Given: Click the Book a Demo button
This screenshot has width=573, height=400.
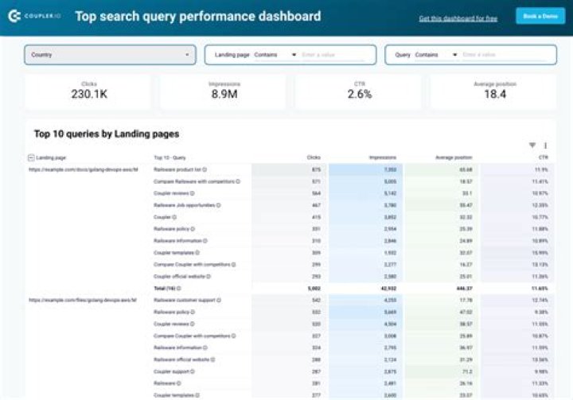Looking at the screenshot, I should (x=540, y=17).
